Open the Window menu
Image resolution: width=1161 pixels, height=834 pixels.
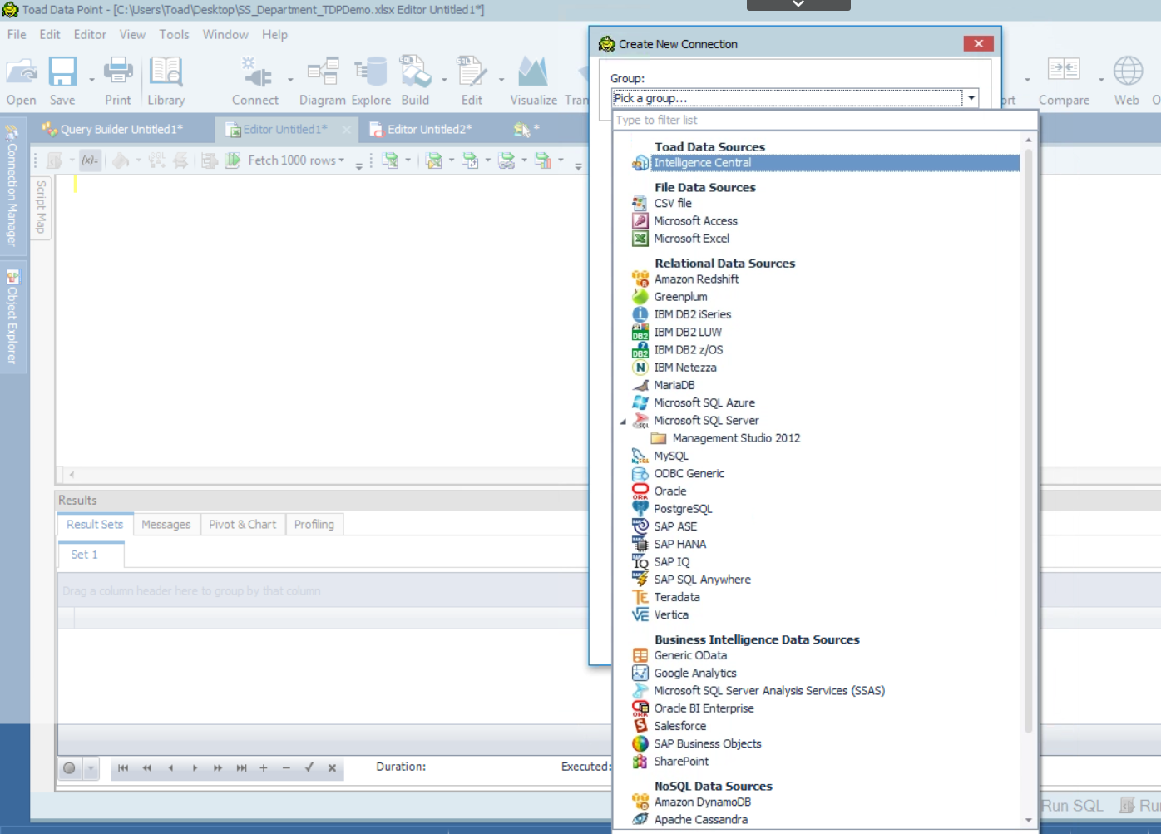coord(225,35)
